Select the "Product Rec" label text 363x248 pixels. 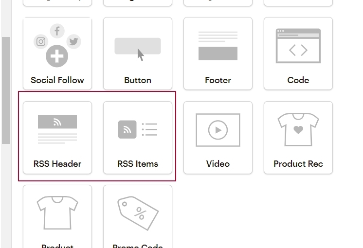click(298, 164)
